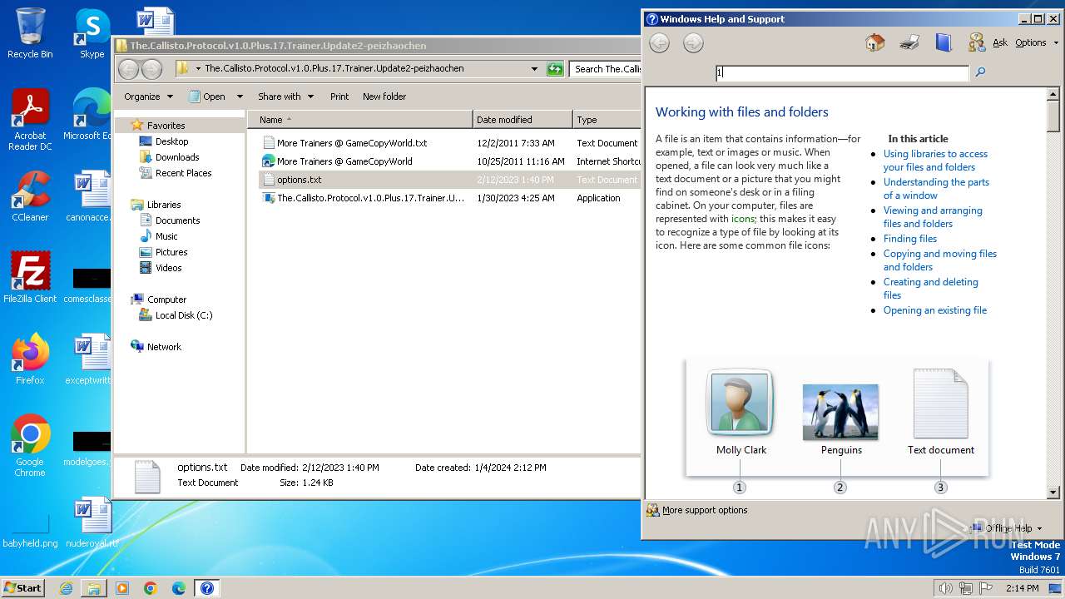The image size is (1065, 599).
Task: Open Recycle Bin desktop icon
Action: [30, 33]
